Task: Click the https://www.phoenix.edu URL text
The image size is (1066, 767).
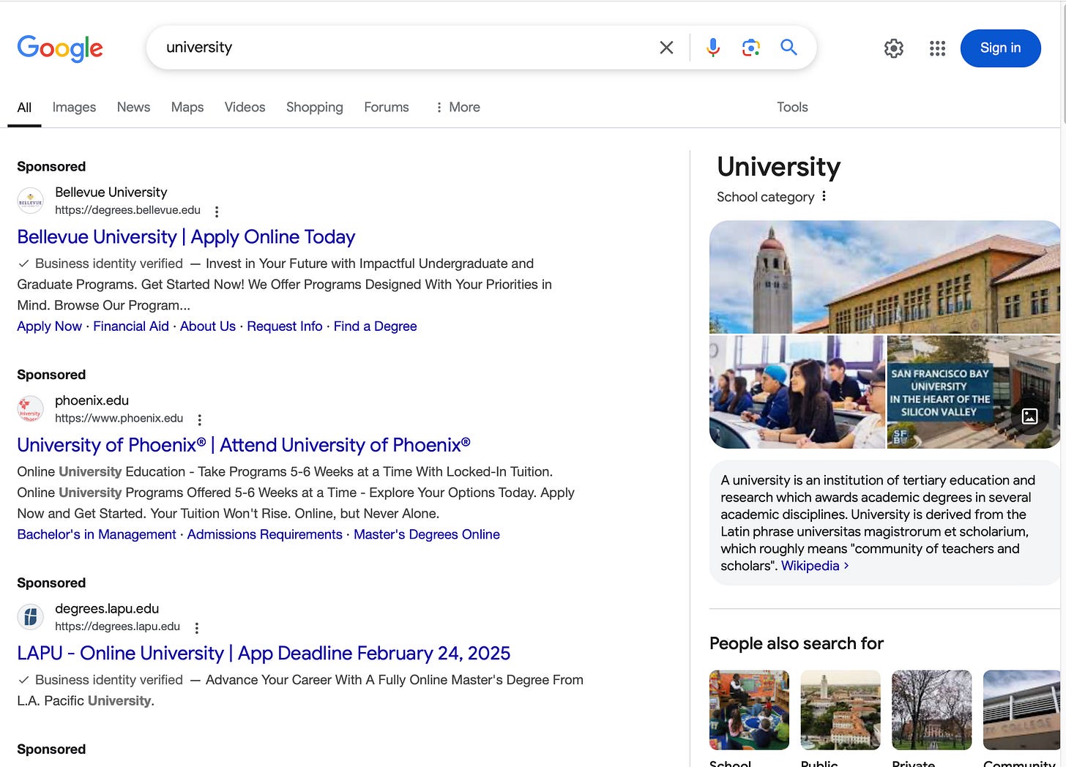Action: click(x=119, y=418)
